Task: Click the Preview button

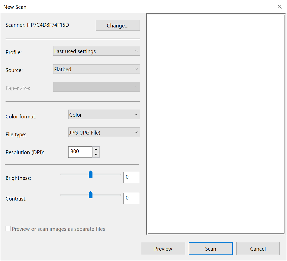Action: pyautogui.click(x=163, y=248)
